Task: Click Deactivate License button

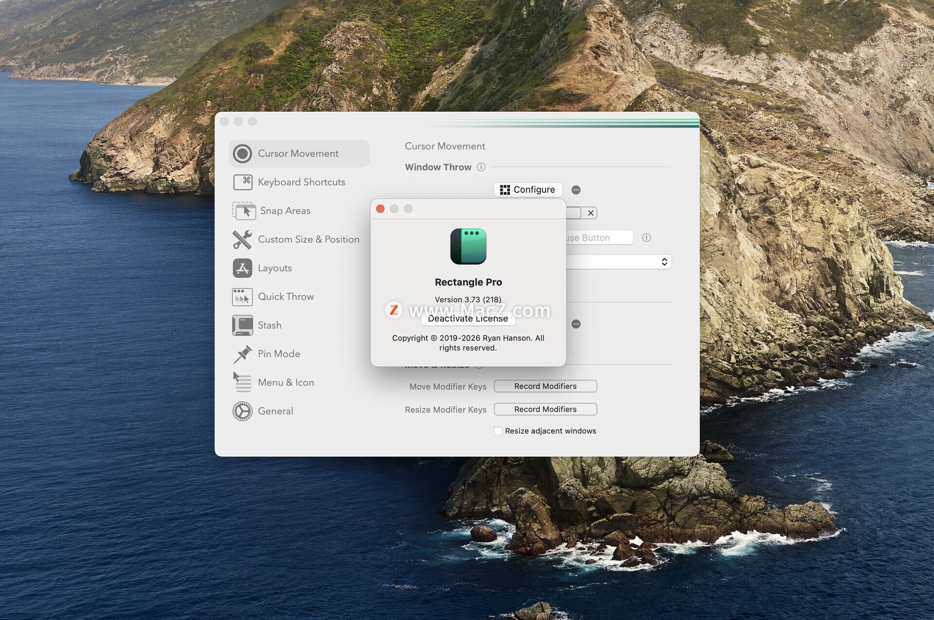Action: point(468,319)
